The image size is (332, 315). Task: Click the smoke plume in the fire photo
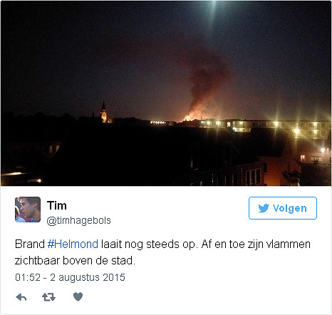click(207, 83)
